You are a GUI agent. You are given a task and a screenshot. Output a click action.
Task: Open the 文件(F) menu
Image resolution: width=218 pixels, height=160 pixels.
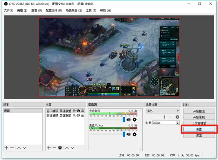click(8, 10)
